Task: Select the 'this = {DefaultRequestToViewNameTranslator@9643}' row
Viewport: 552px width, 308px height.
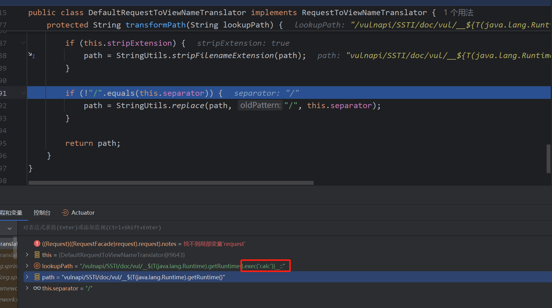Action: pos(288,255)
